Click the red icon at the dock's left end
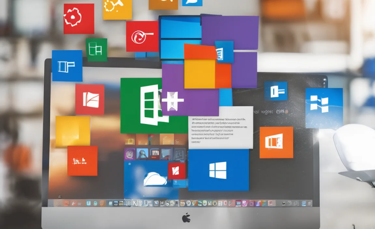375x229 pixels. (x=66, y=203)
